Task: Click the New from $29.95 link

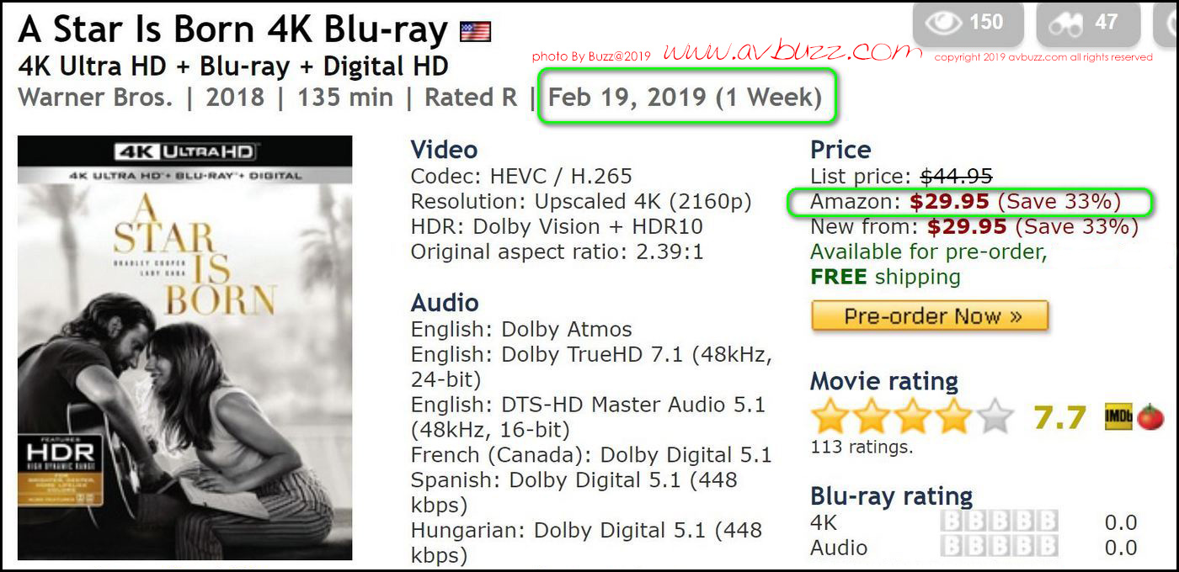Action: pyautogui.click(x=967, y=227)
